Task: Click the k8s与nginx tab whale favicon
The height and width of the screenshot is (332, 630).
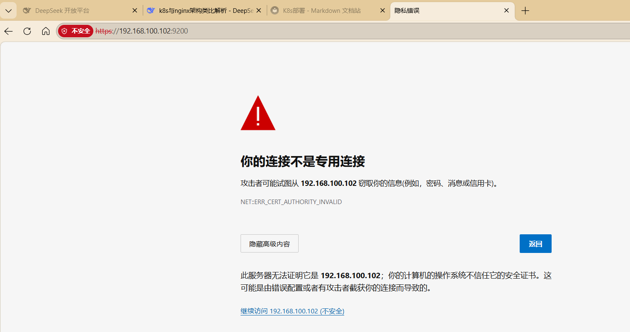Action: (x=151, y=11)
